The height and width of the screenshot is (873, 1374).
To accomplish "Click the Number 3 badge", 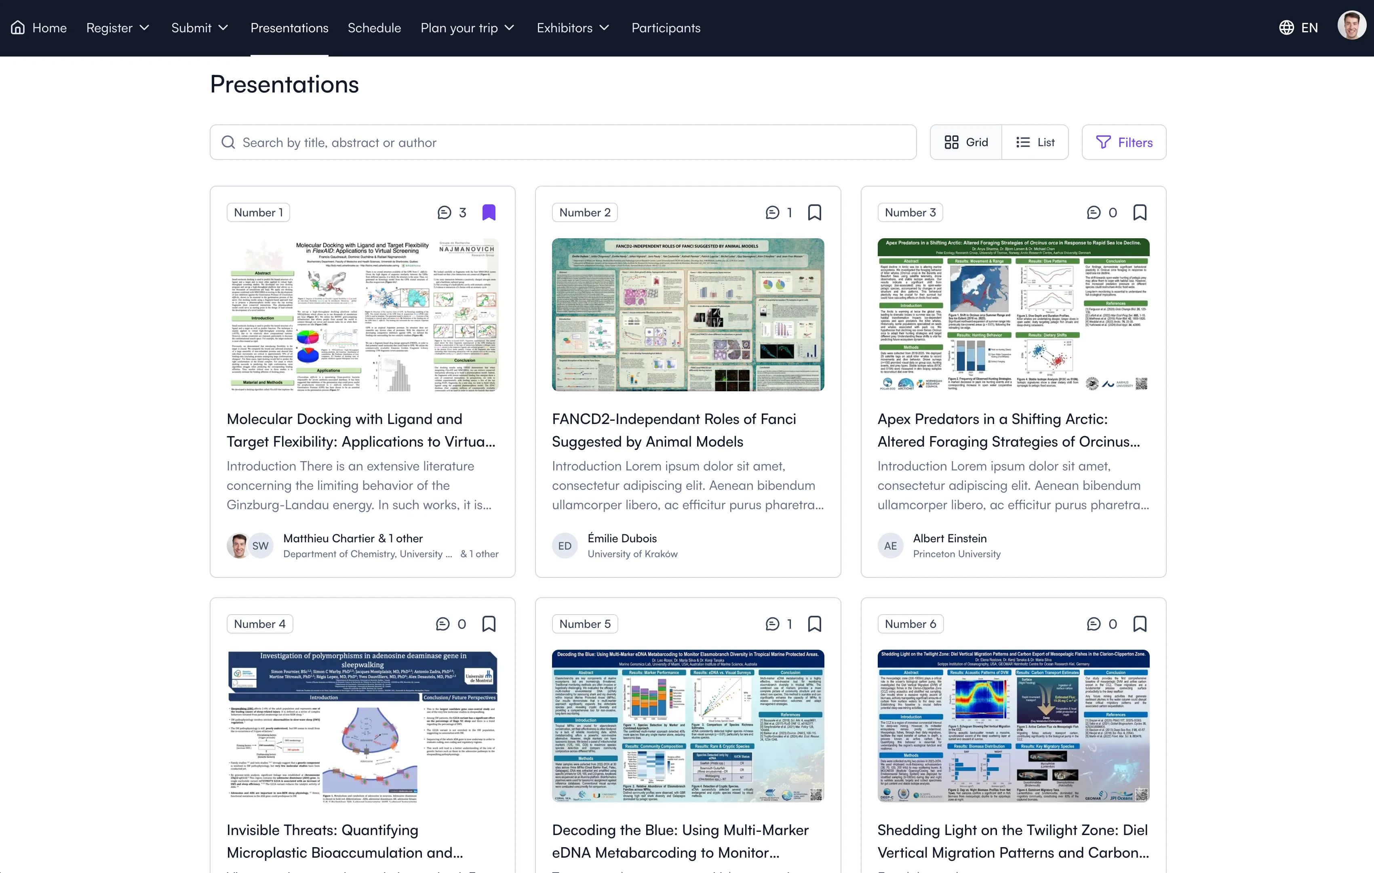I will coord(910,212).
